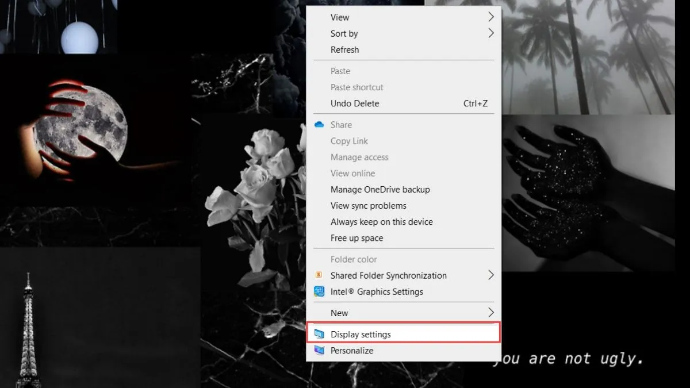Screen dimensions: 690x388
Task: Open Manage access
Action: 359,157
